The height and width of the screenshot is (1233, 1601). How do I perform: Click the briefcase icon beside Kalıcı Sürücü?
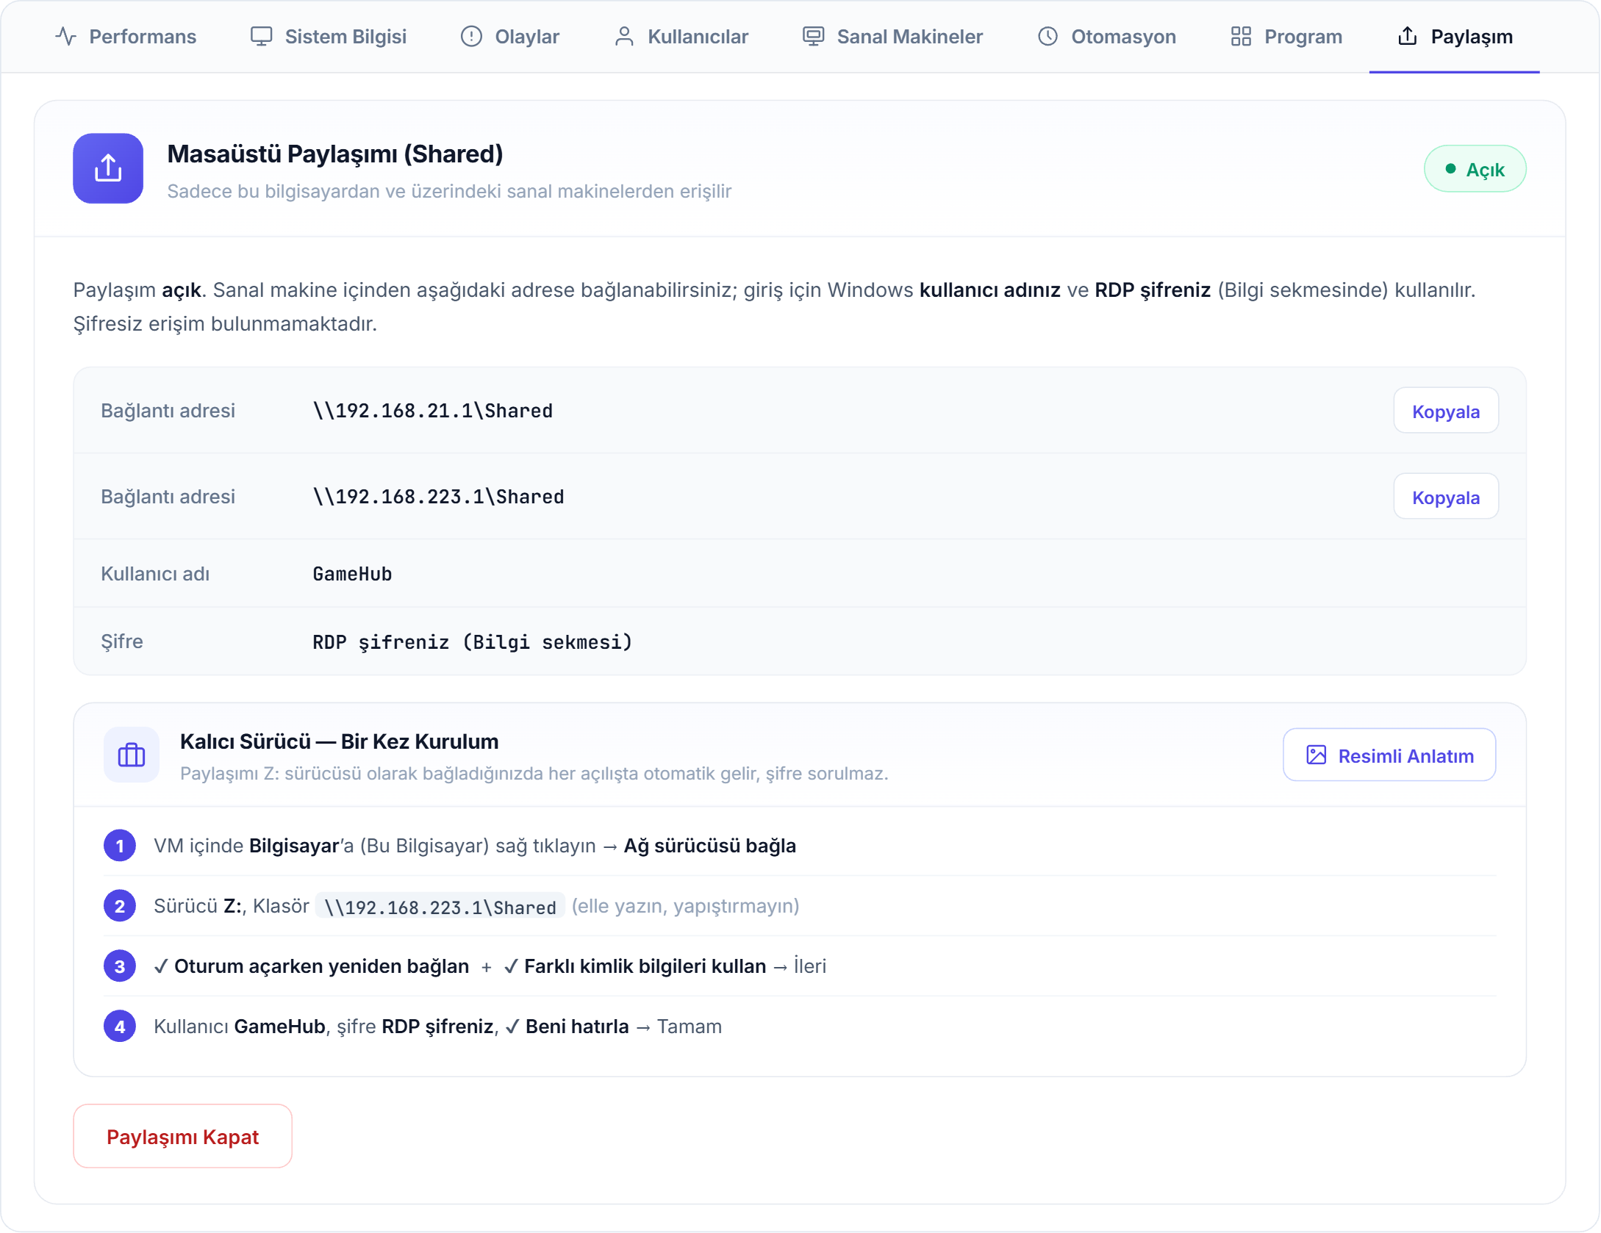pos(132,755)
